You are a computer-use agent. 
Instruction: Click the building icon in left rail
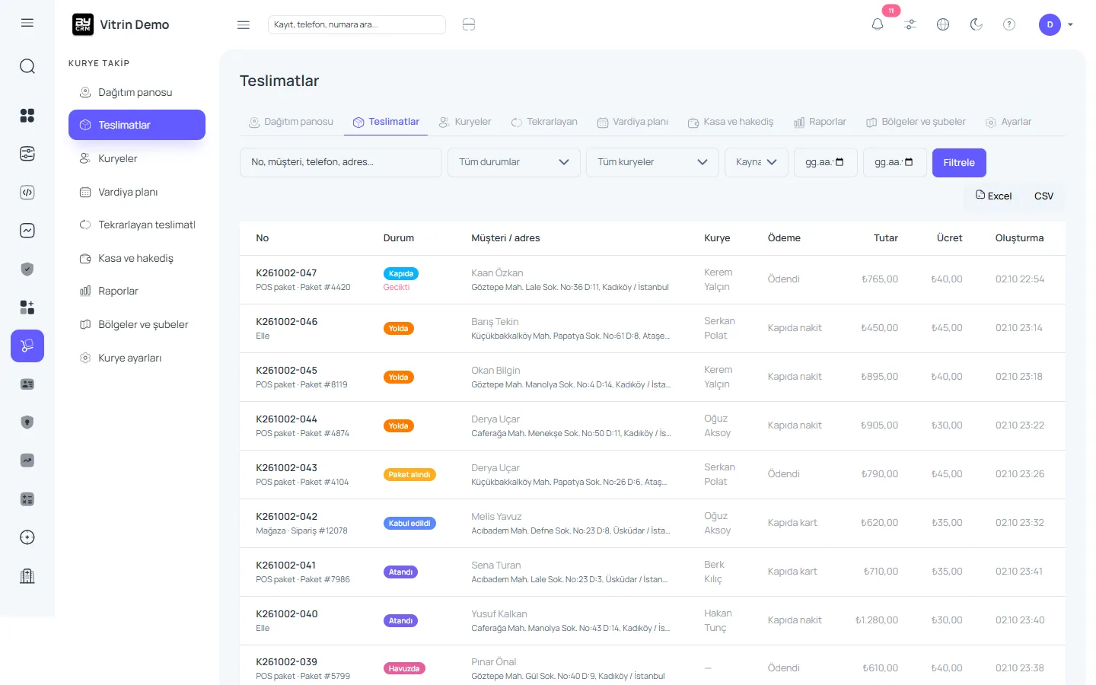[x=27, y=576]
